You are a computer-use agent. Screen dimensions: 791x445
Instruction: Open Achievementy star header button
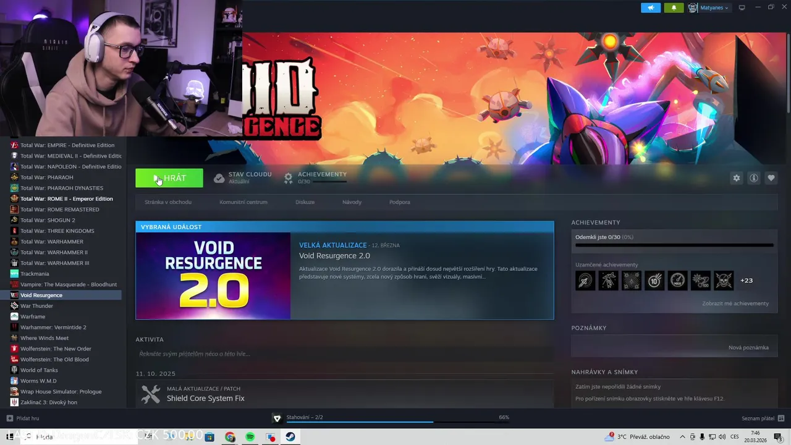tap(315, 178)
